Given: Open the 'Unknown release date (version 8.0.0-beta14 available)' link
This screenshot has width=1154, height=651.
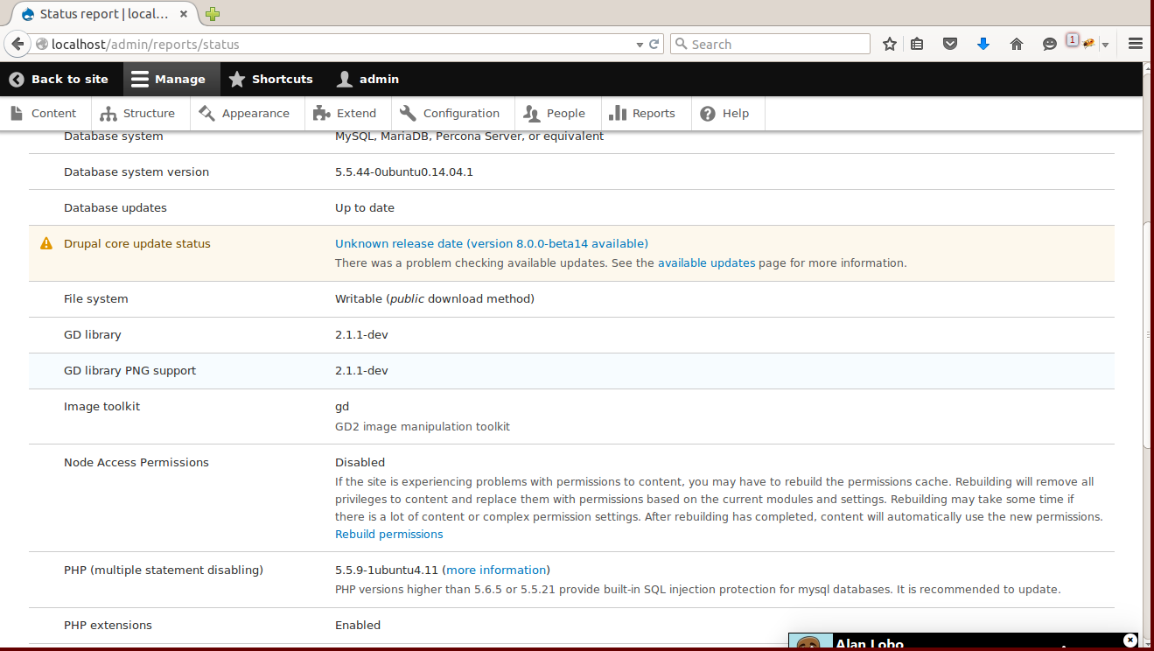Looking at the screenshot, I should pyautogui.click(x=492, y=244).
